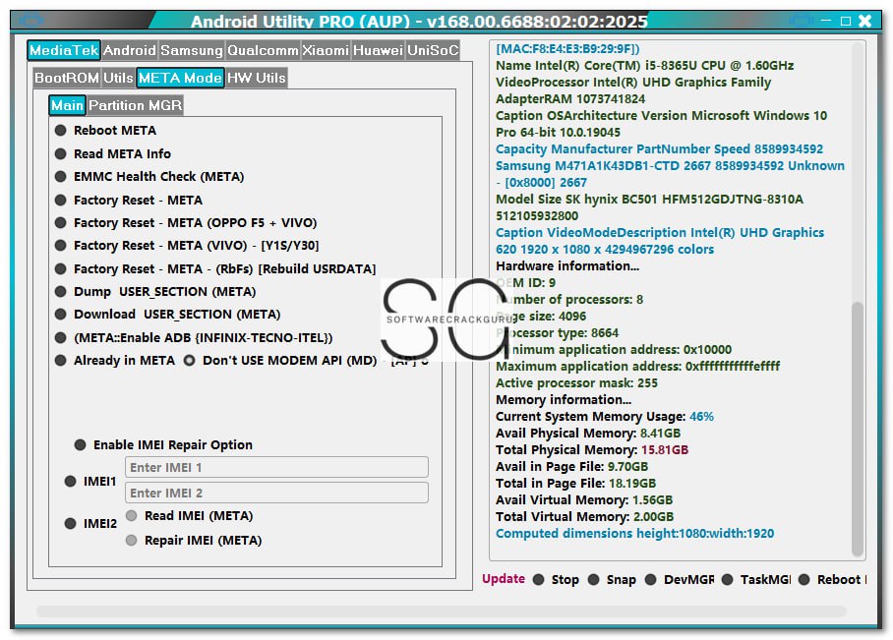Select META Enable ADB INFINIX-TECNO-ITEL
This screenshot has width=893, height=640.
194,337
